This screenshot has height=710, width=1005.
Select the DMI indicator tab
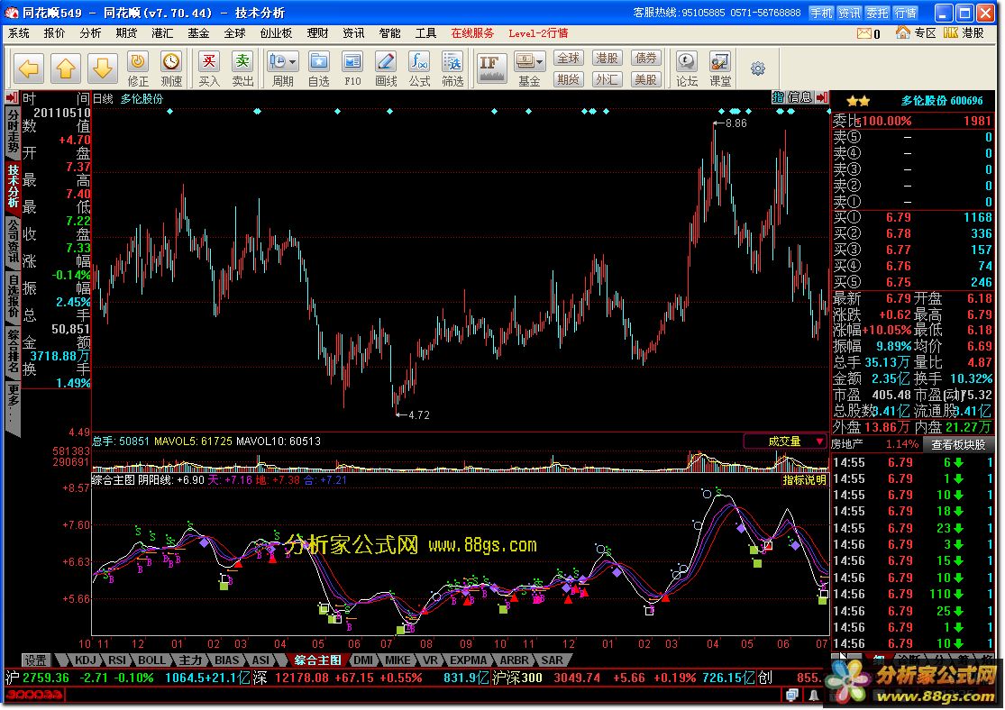click(362, 660)
